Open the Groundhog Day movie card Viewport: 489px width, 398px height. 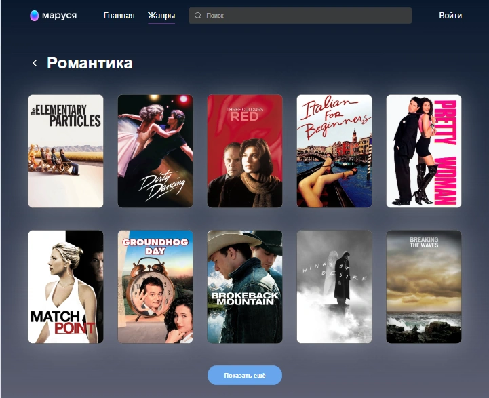click(x=155, y=287)
